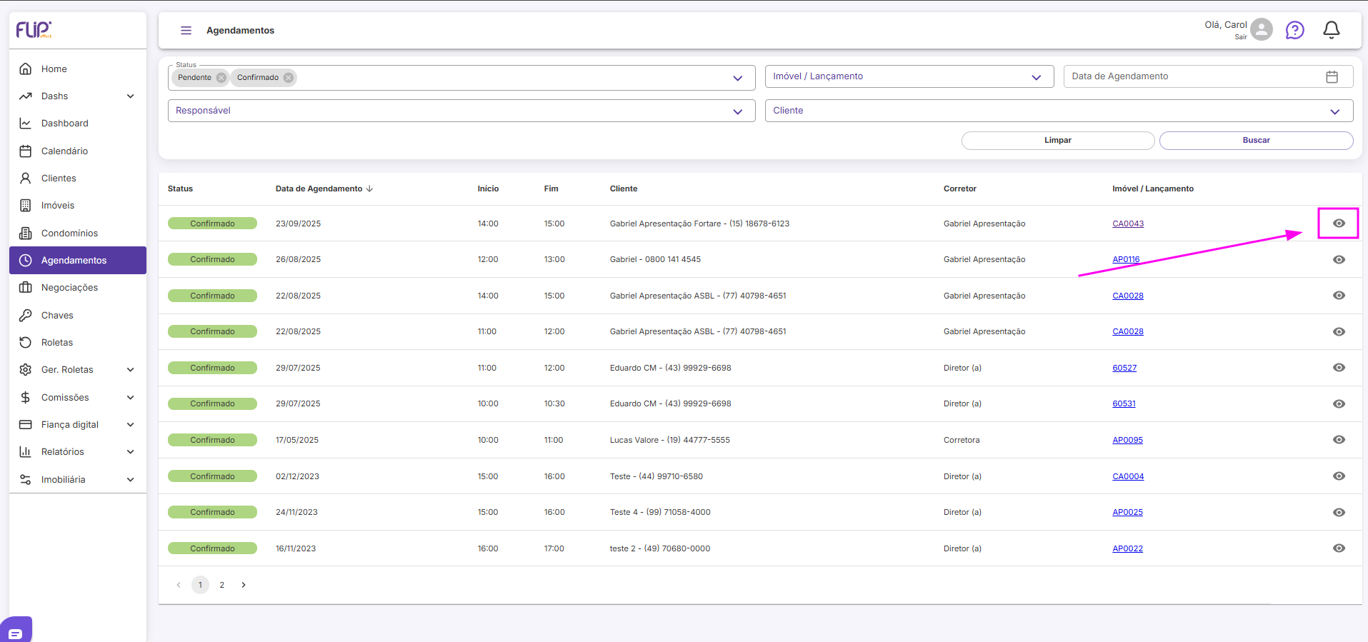Viewport: 1368px width, 642px height.
Task: Open property link CA0043
Action: 1128,224
